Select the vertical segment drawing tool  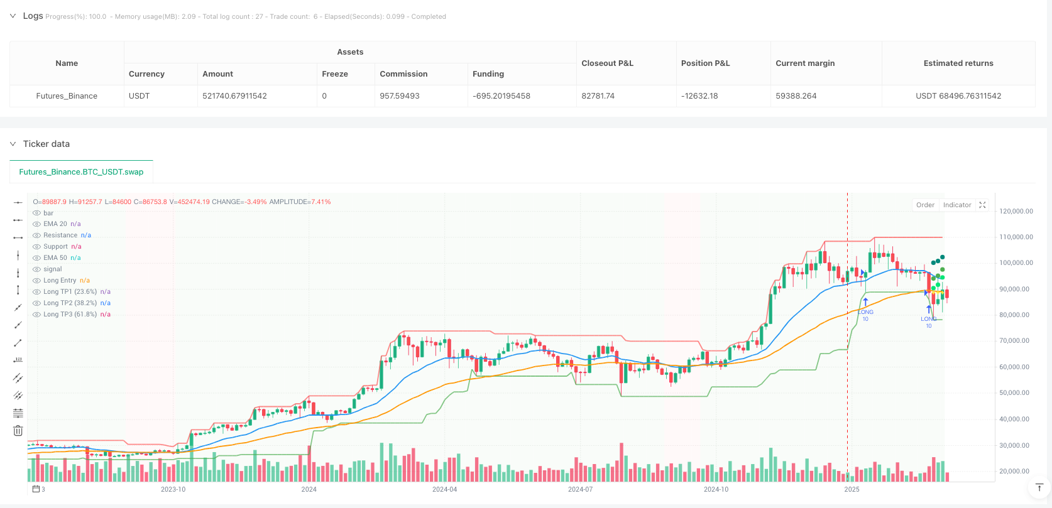coord(18,290)
